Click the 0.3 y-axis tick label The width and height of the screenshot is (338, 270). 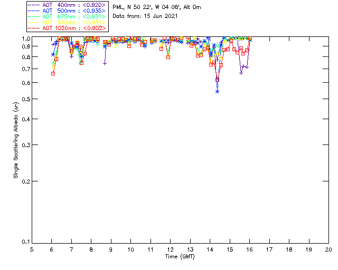click(26, 145)
